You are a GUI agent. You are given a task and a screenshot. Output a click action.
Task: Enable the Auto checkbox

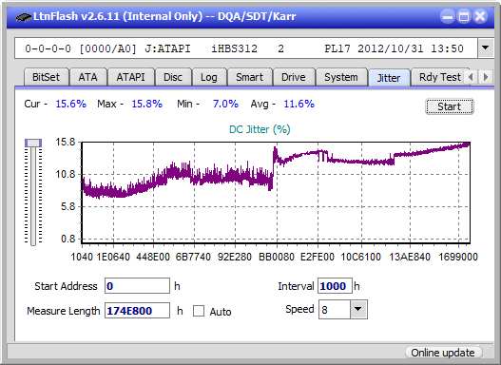coord(199,311)
